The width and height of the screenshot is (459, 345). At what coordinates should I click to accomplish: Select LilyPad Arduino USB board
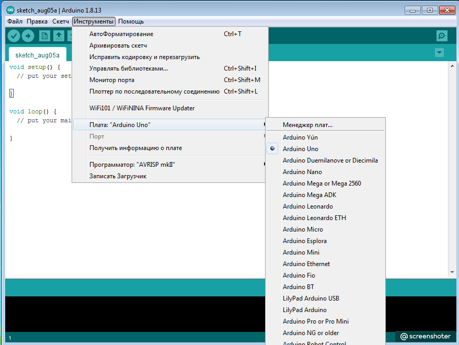tap(311, 298)
